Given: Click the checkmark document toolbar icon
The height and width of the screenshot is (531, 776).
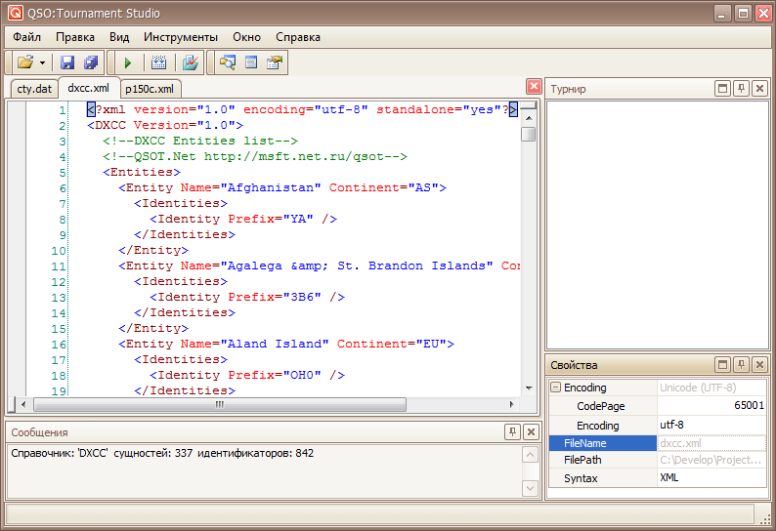Looking at the screenshot, I should (191, 62).
